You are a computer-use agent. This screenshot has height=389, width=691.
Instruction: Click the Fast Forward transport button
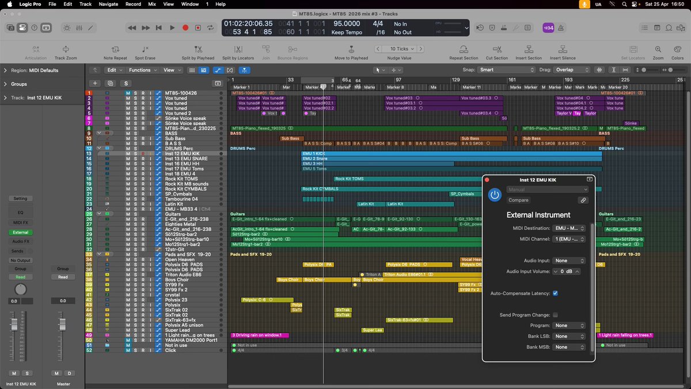click(146, 28)
